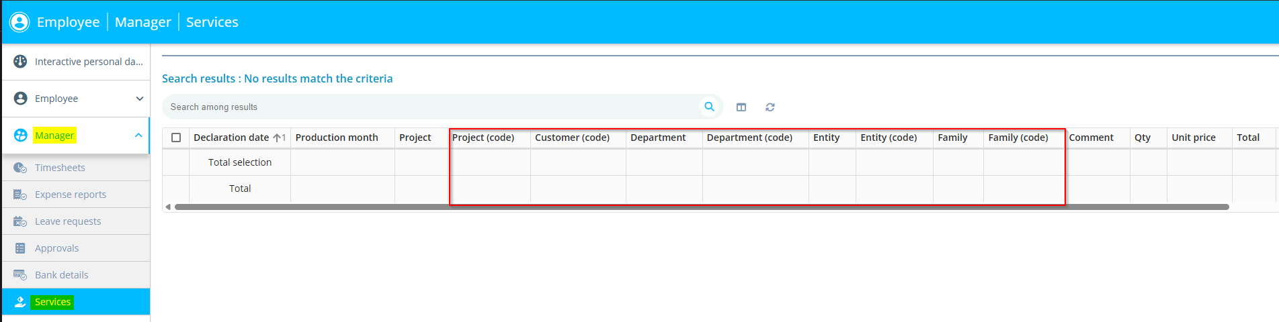Click the Search among results field
The width and height of the screenshot is (1279, 322).
(x=430, y=107)
